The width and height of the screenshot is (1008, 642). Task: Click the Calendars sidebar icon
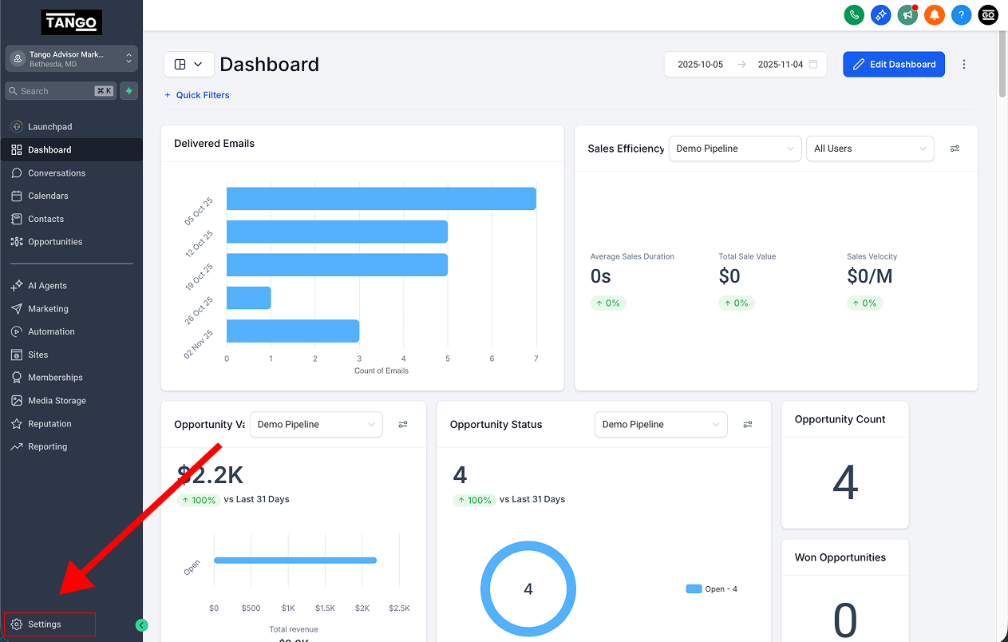point(17,196)
